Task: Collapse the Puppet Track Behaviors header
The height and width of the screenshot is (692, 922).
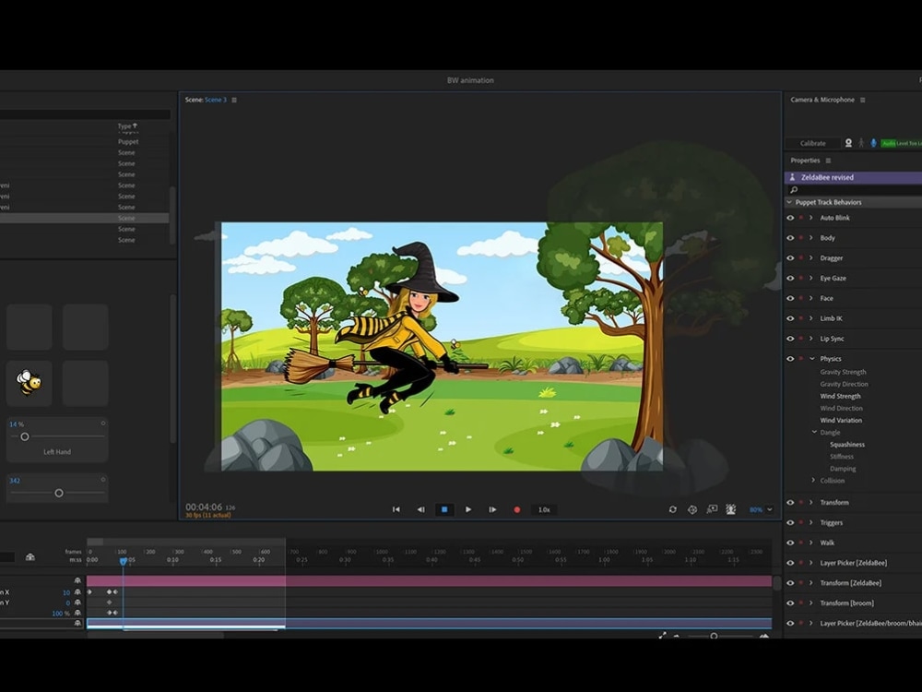Action: click(789, 202)
